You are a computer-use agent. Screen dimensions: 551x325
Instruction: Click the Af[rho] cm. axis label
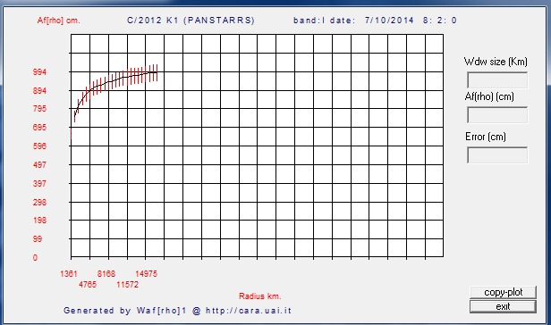[x=59, y=21]
